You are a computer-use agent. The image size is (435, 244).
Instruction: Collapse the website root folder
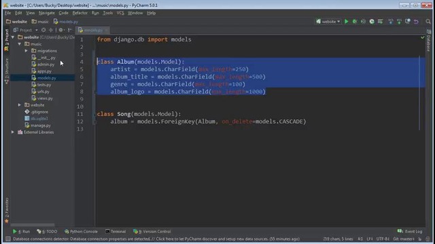tap(13, 37)
